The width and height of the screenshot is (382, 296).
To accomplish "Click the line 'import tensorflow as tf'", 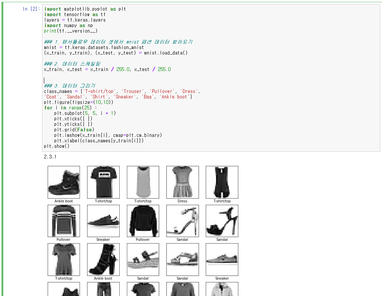I will coord(75,14).
